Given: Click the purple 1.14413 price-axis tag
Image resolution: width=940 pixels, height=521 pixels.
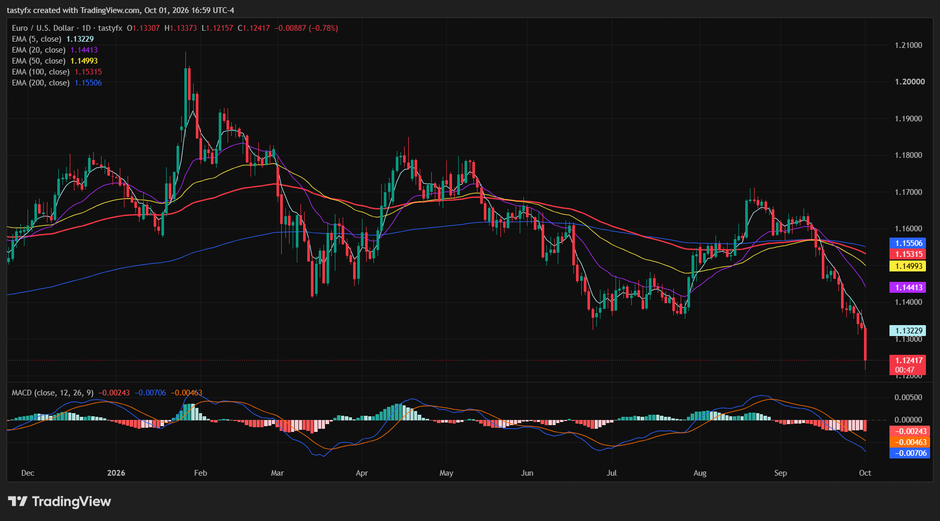Looking at the screenshot, I should (909, 288).
